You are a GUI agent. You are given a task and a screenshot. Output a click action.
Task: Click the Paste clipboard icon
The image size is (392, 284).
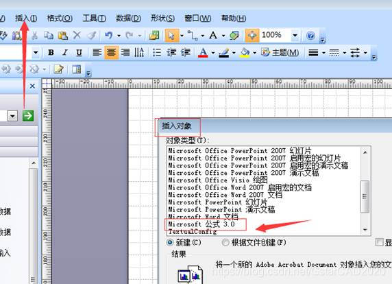(63, 36)
